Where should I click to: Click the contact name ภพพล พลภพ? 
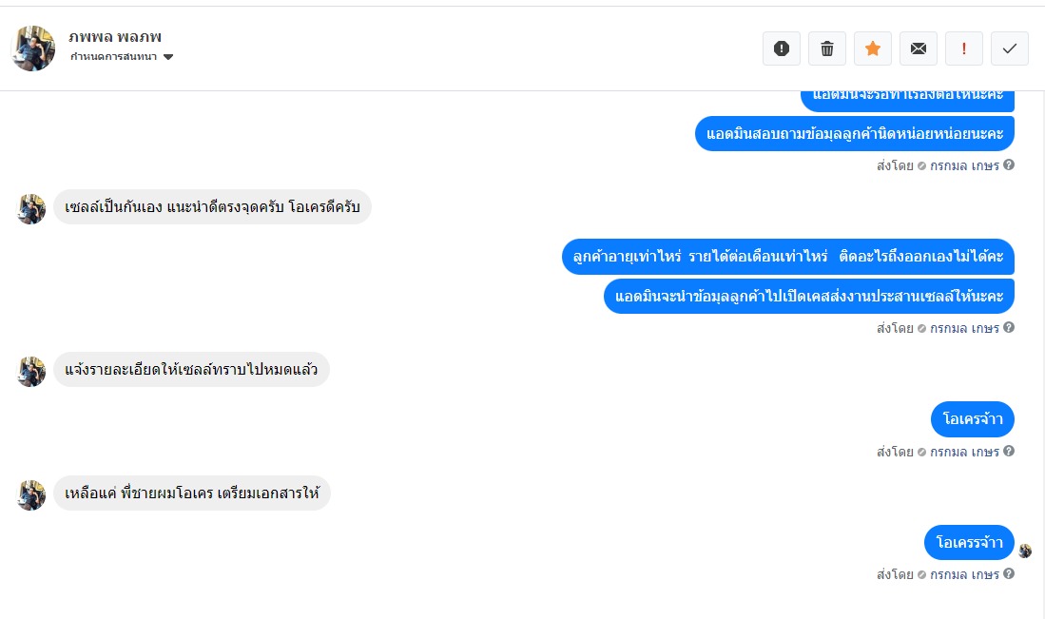pyautogui.click(x=115, y=36)
